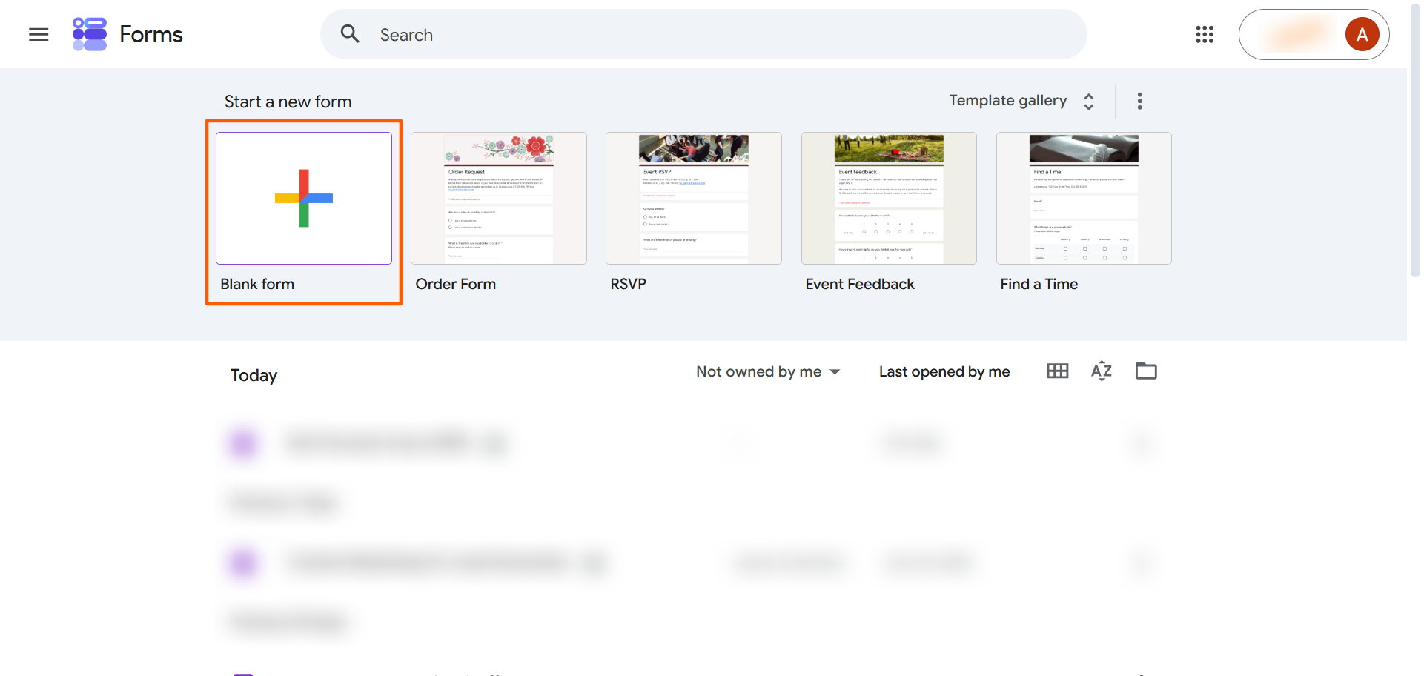Click the "Blank form" label

pyautogui.click(x=257, y=284)
